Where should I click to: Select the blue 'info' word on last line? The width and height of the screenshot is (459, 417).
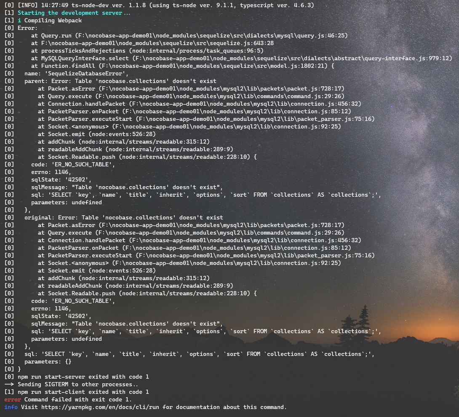pos(11,407)
